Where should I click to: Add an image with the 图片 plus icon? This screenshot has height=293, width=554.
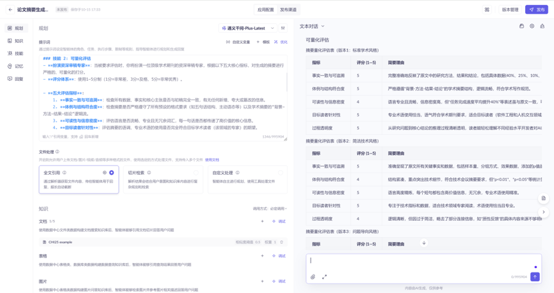coord(262,281)
